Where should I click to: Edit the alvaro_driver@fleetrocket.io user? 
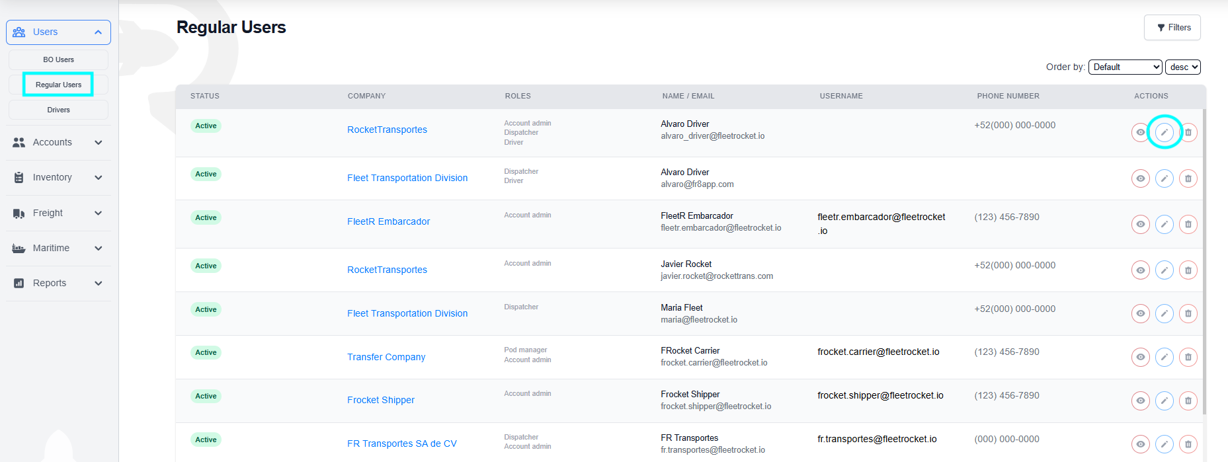tap(1164, 133)
